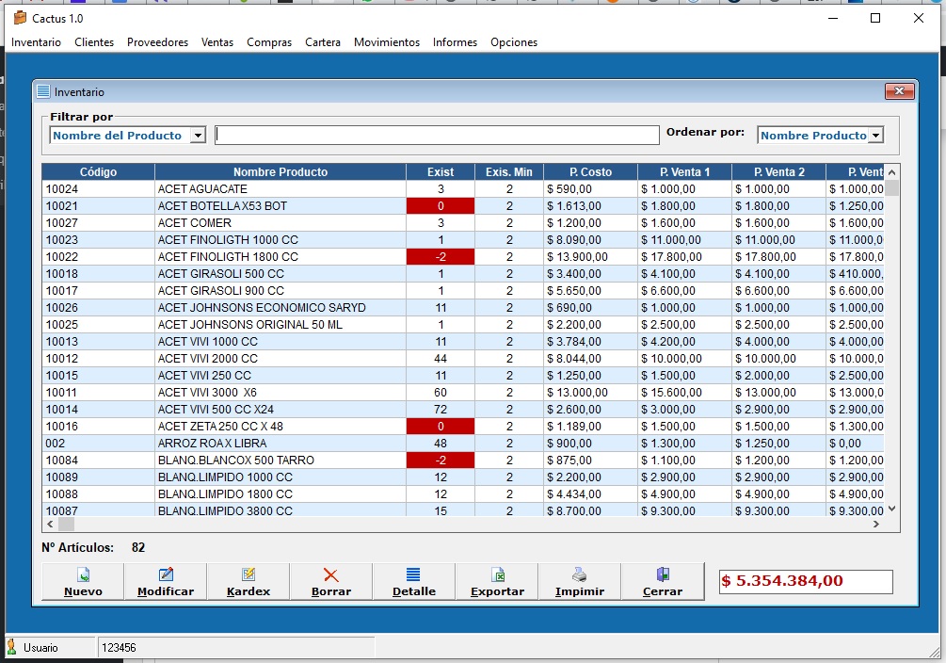Screen dimensions: 946x663
Task: Click the table's vertical scrollbar down arrow
Action: pos(892,509)
